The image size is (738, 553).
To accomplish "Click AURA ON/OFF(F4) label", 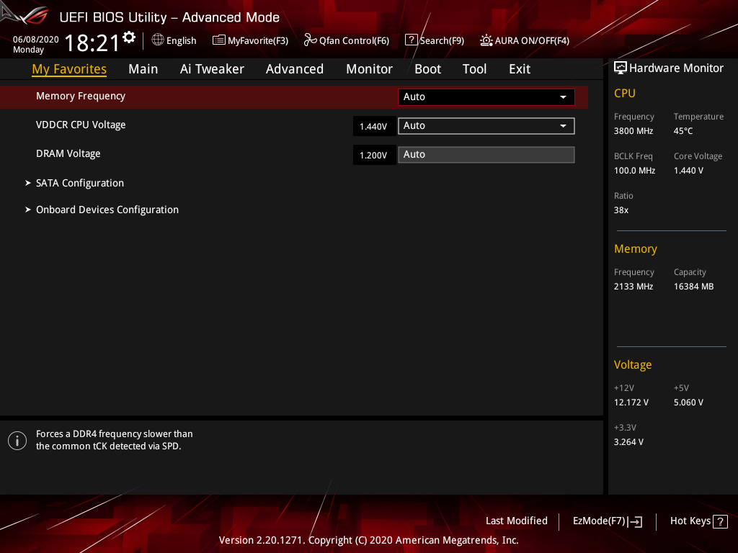I will tap(532, 40).
